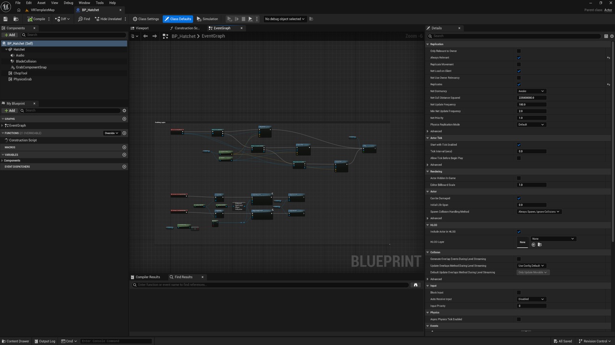This screenshot has height=345, width=615.
Task: Open Class Settings
Action: (x=146, y=19)
